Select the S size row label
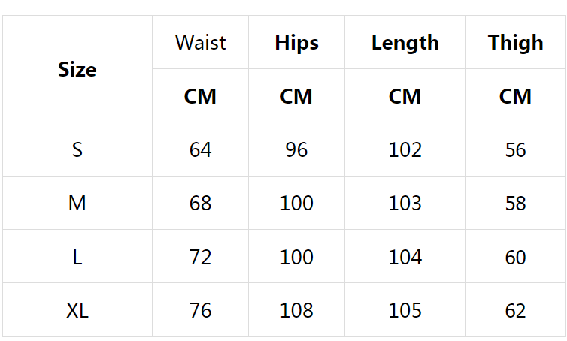The height and width of the screenshot is (341, 567). pos(77,150)
